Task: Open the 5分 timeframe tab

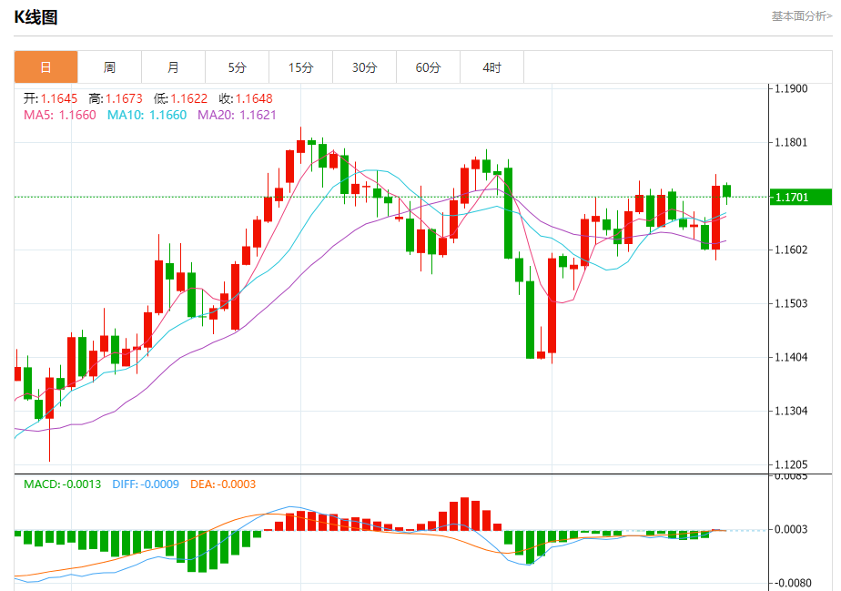Action: (x=237, y=67)
